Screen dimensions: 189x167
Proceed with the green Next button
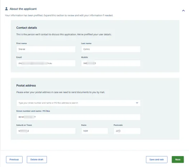[178, 159]
